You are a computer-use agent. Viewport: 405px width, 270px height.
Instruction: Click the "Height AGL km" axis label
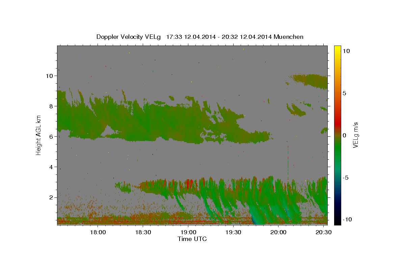[x=38, y=135]
